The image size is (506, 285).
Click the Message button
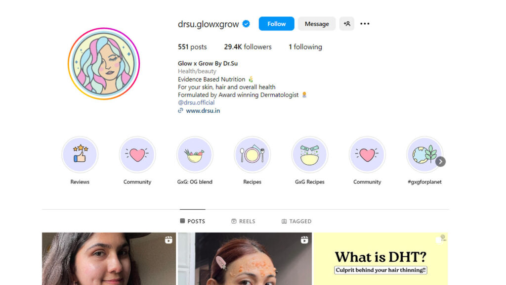click(317, 24)
